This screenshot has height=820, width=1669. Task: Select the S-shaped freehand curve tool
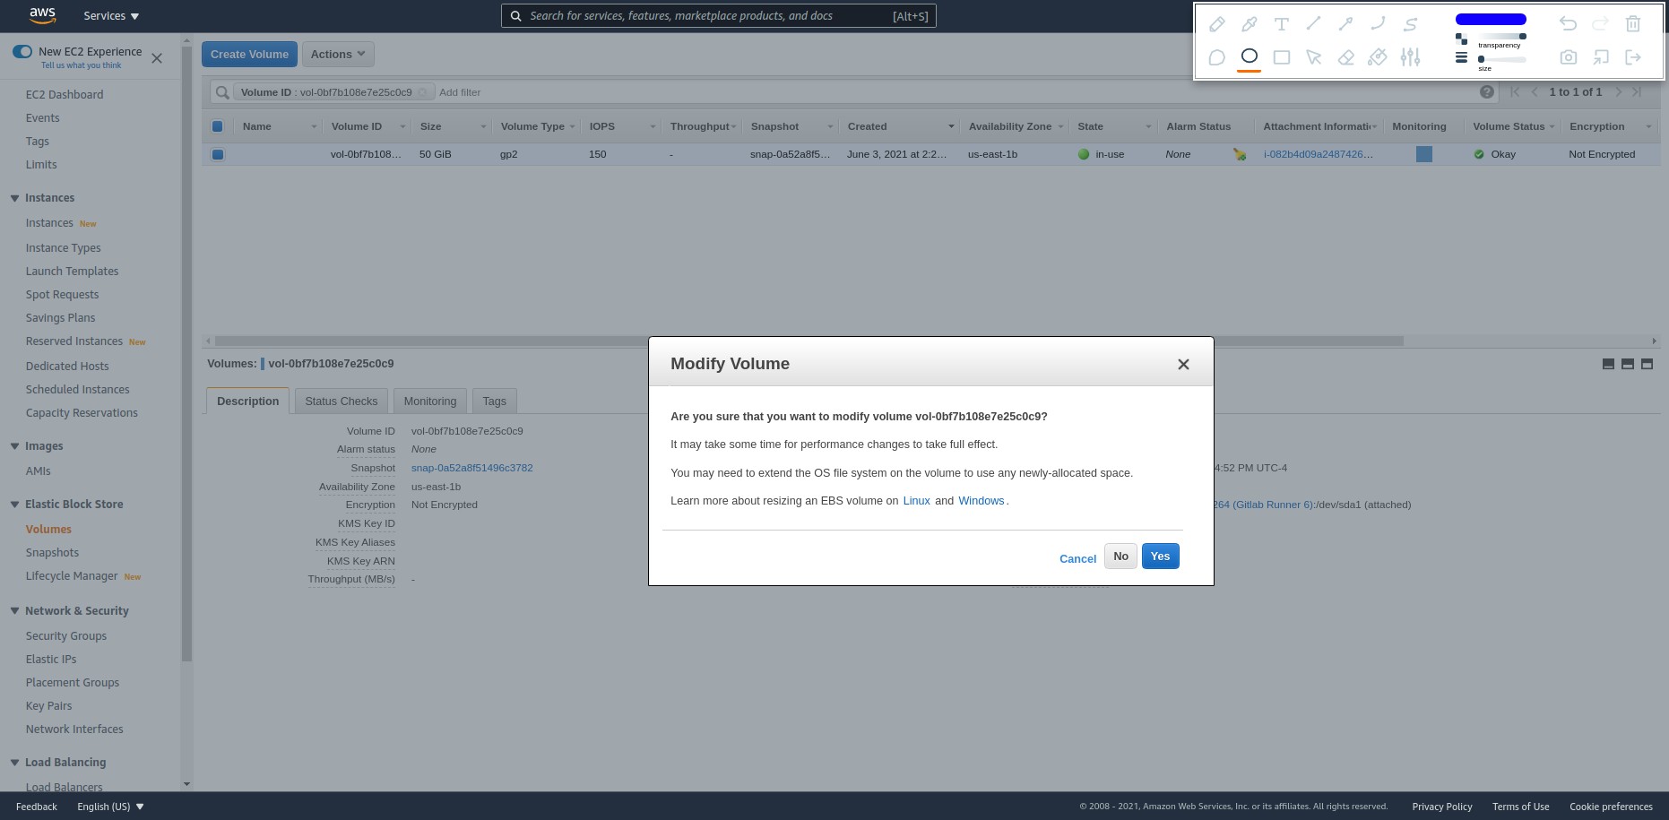tap(1410, 24)
